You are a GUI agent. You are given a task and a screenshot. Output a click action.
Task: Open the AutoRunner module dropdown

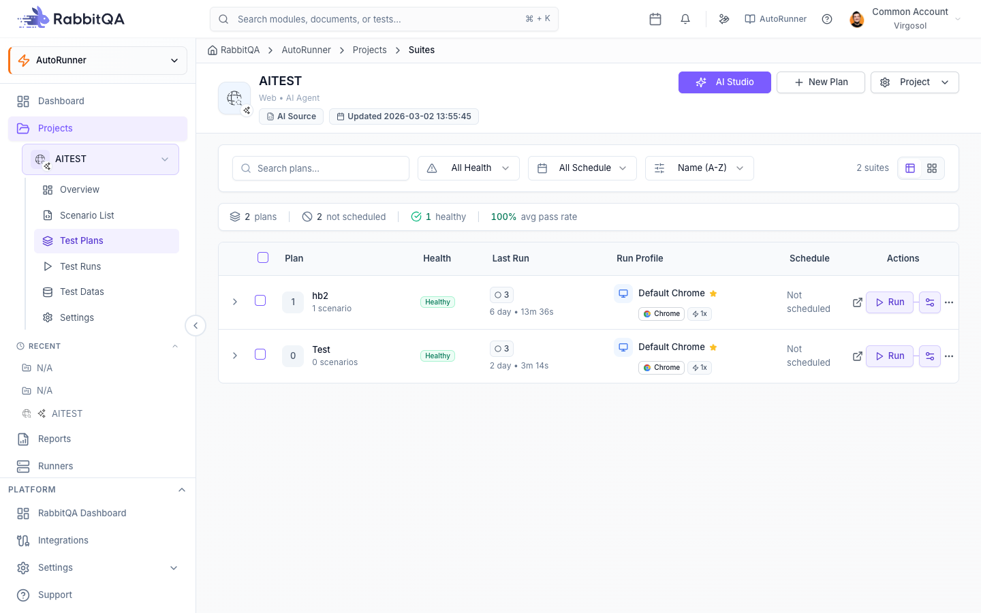coord(98,61)
